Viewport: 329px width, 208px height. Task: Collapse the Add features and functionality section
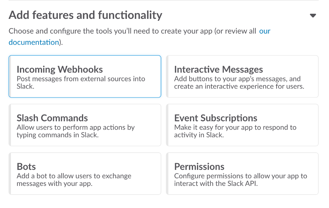pyautogui.click(x=313, y=15)
